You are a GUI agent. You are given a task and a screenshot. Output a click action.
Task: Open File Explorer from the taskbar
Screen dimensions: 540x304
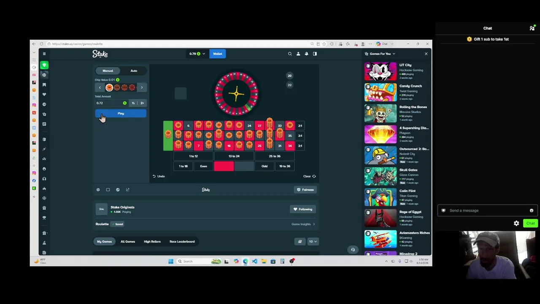click(x=264, y=261)
